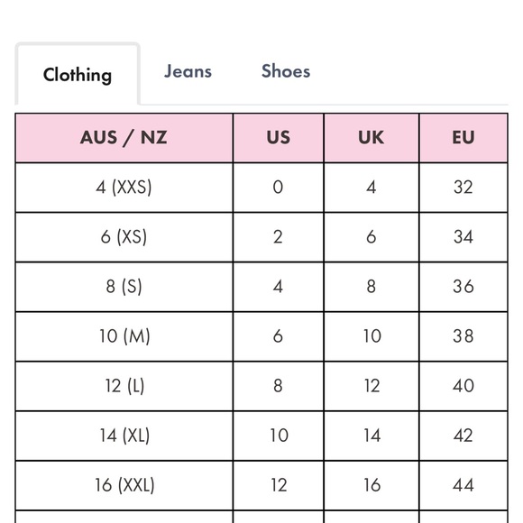523x523 pixels.
Task: Open the Shoes tab
Action: pos(286,71)
